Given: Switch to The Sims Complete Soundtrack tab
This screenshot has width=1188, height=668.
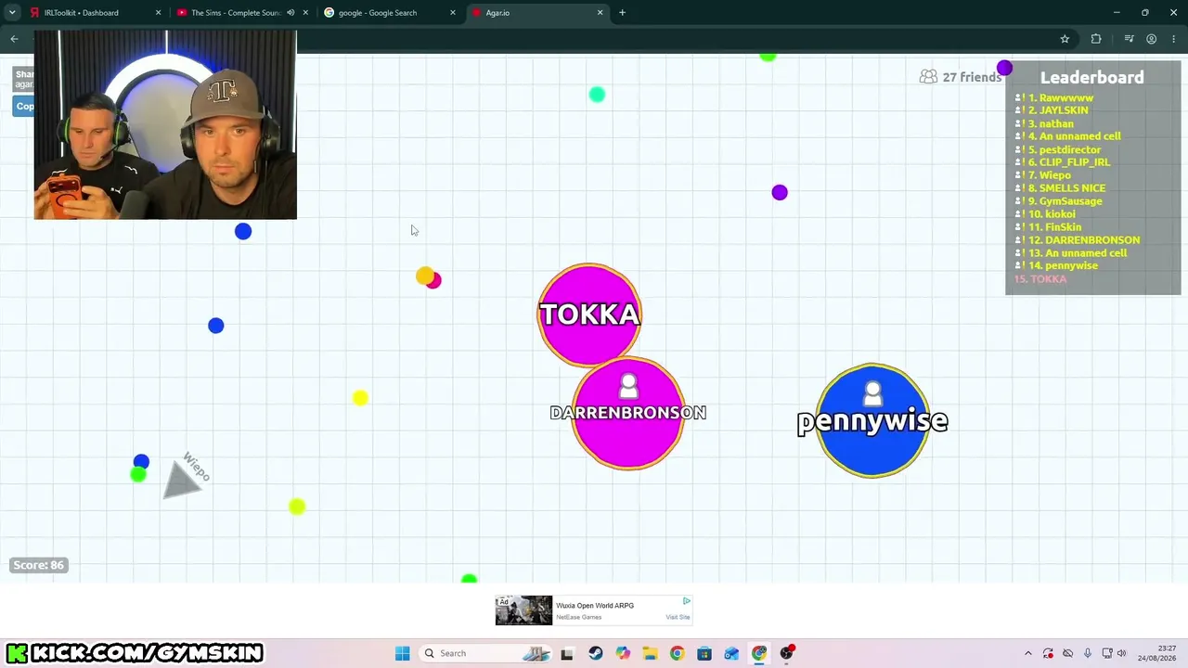Looking at the screenshot, I should [x=241, y=13].
